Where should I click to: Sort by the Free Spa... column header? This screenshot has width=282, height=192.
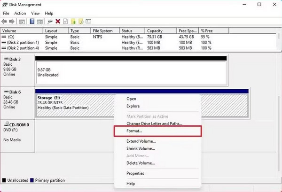(188, 31)
